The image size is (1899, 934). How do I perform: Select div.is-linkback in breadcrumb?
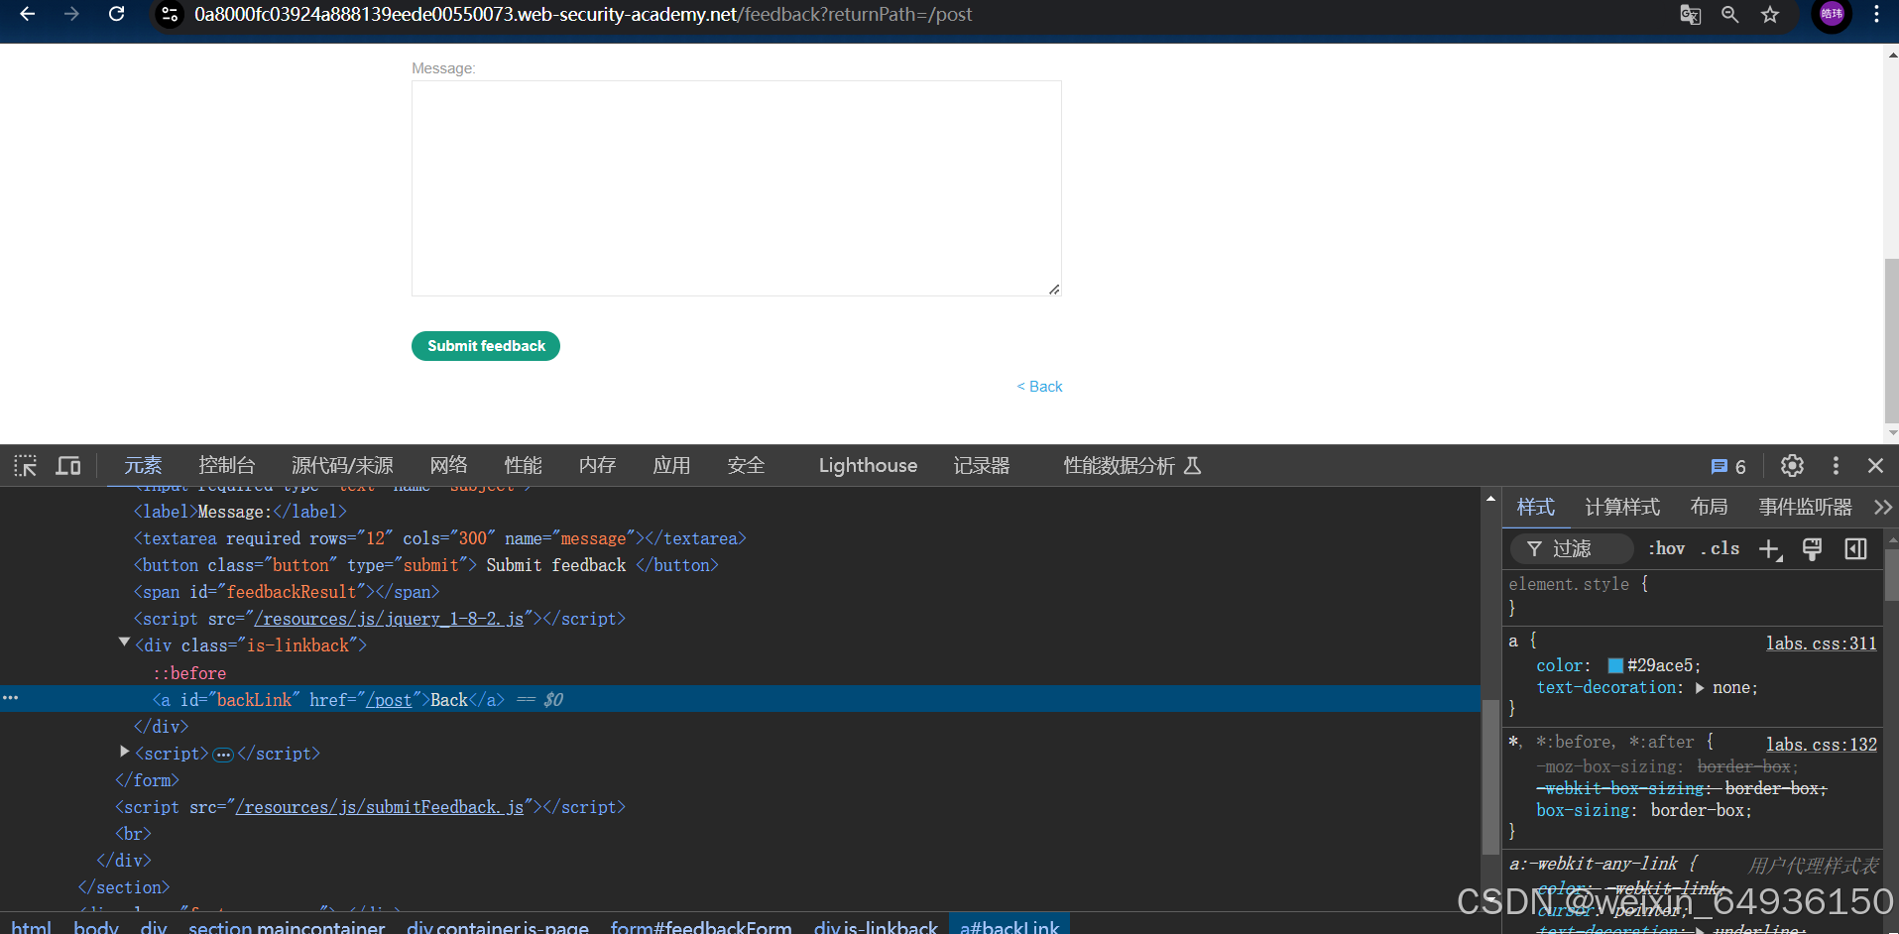point(876,927)
